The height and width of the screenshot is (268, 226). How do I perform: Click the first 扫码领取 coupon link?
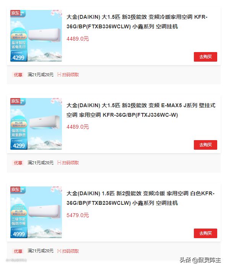70,75
